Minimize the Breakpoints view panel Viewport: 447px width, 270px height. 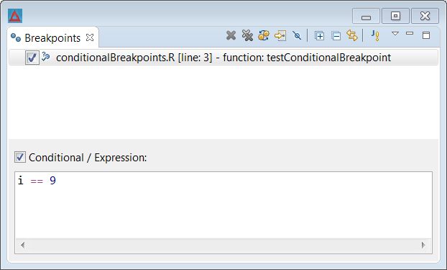410,34
